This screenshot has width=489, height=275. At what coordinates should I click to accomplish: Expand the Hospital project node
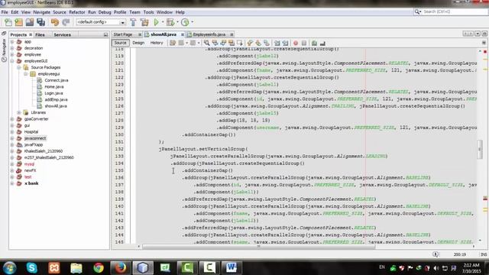12,131
